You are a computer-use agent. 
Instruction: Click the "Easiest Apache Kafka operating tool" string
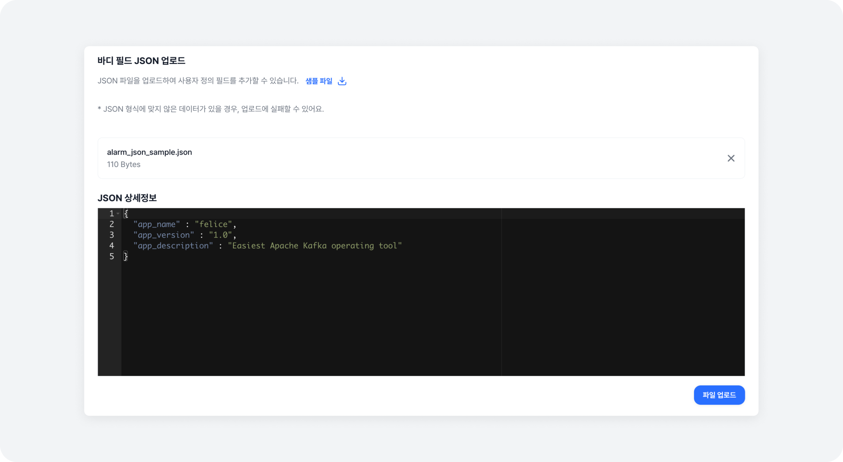click(315, 246)
